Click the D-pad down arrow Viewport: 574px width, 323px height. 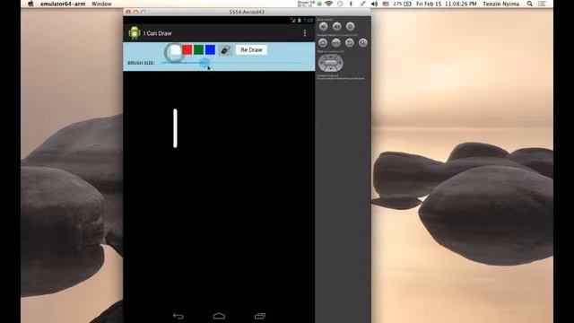tap(331, 69)
